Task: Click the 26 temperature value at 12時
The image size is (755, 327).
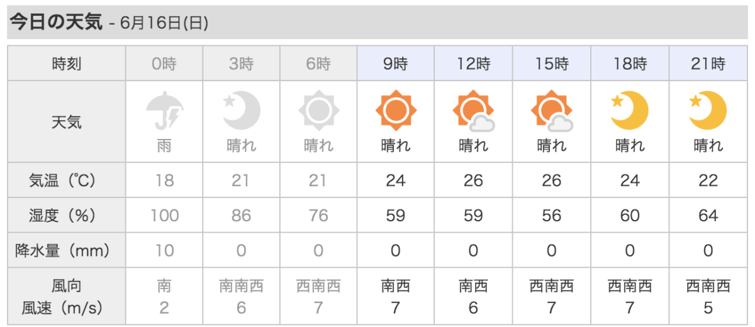Action: click(473, 180)
